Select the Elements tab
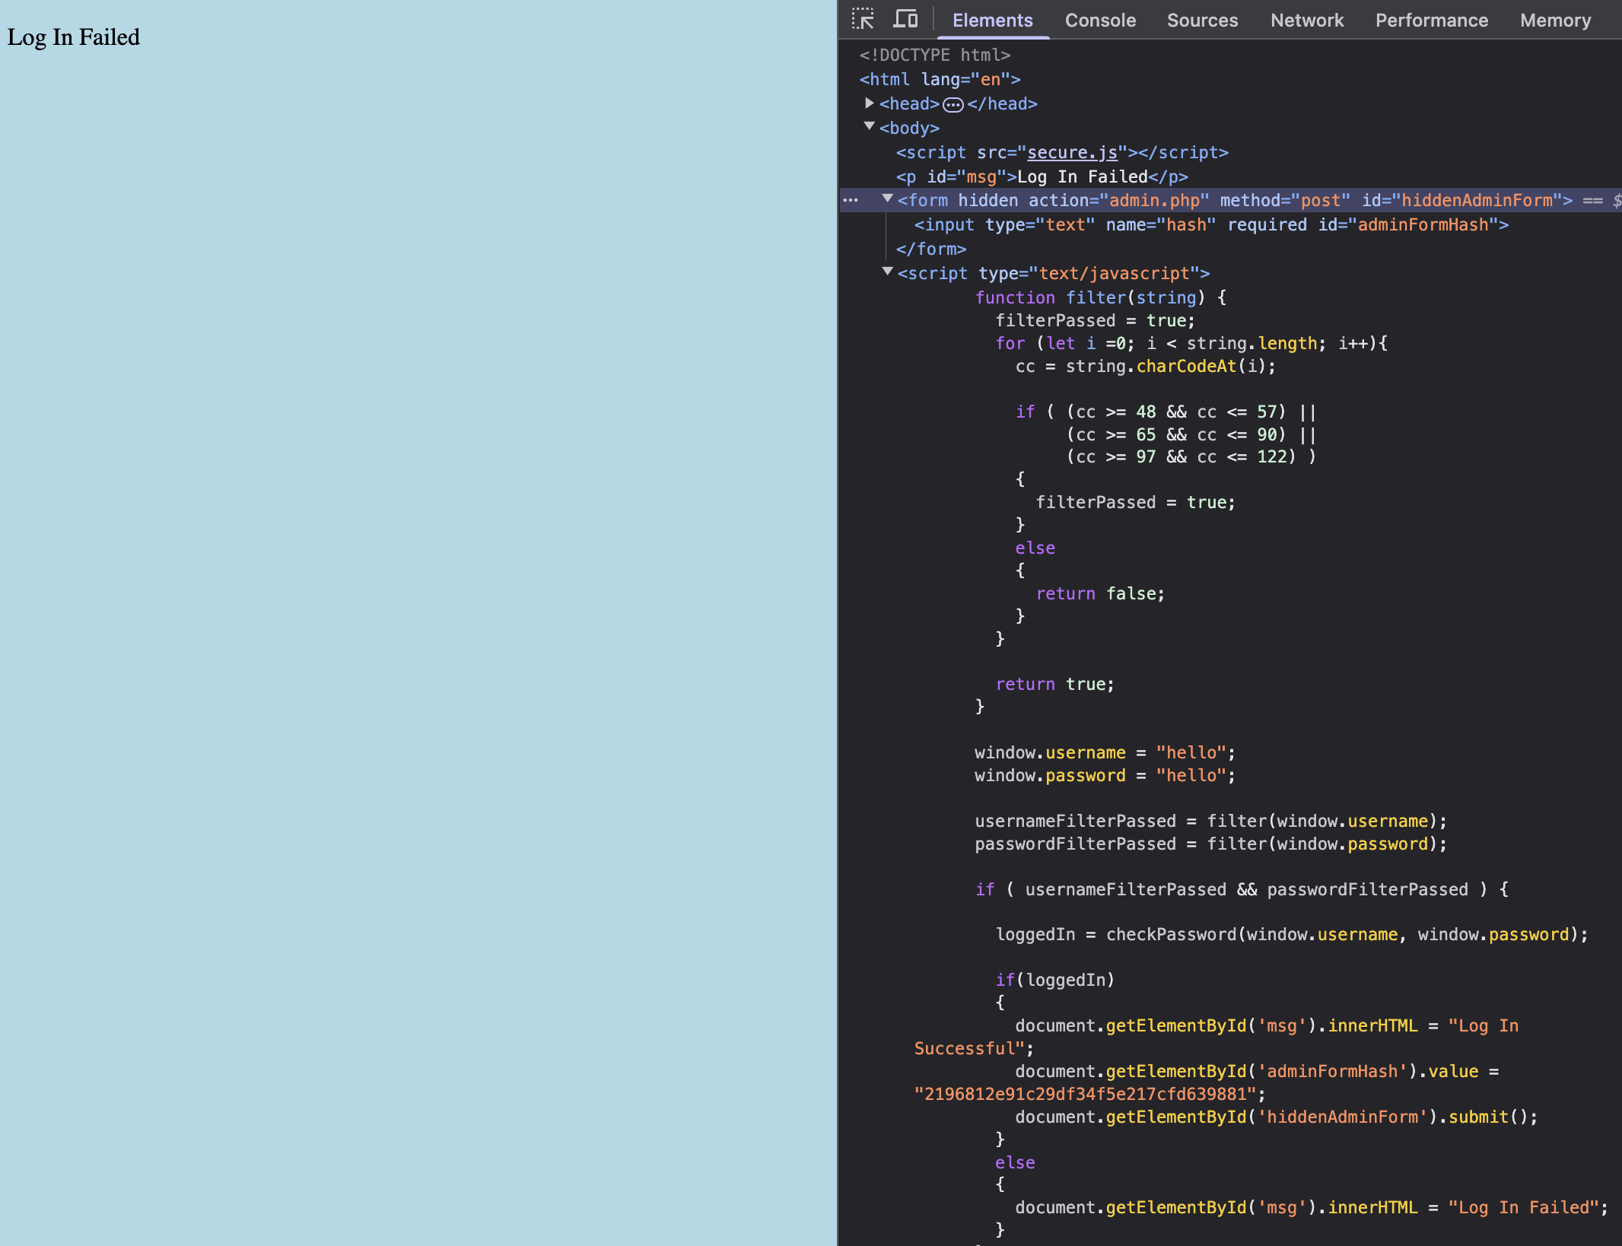Screen dimensions: 1622x1246 coord(992,21)
